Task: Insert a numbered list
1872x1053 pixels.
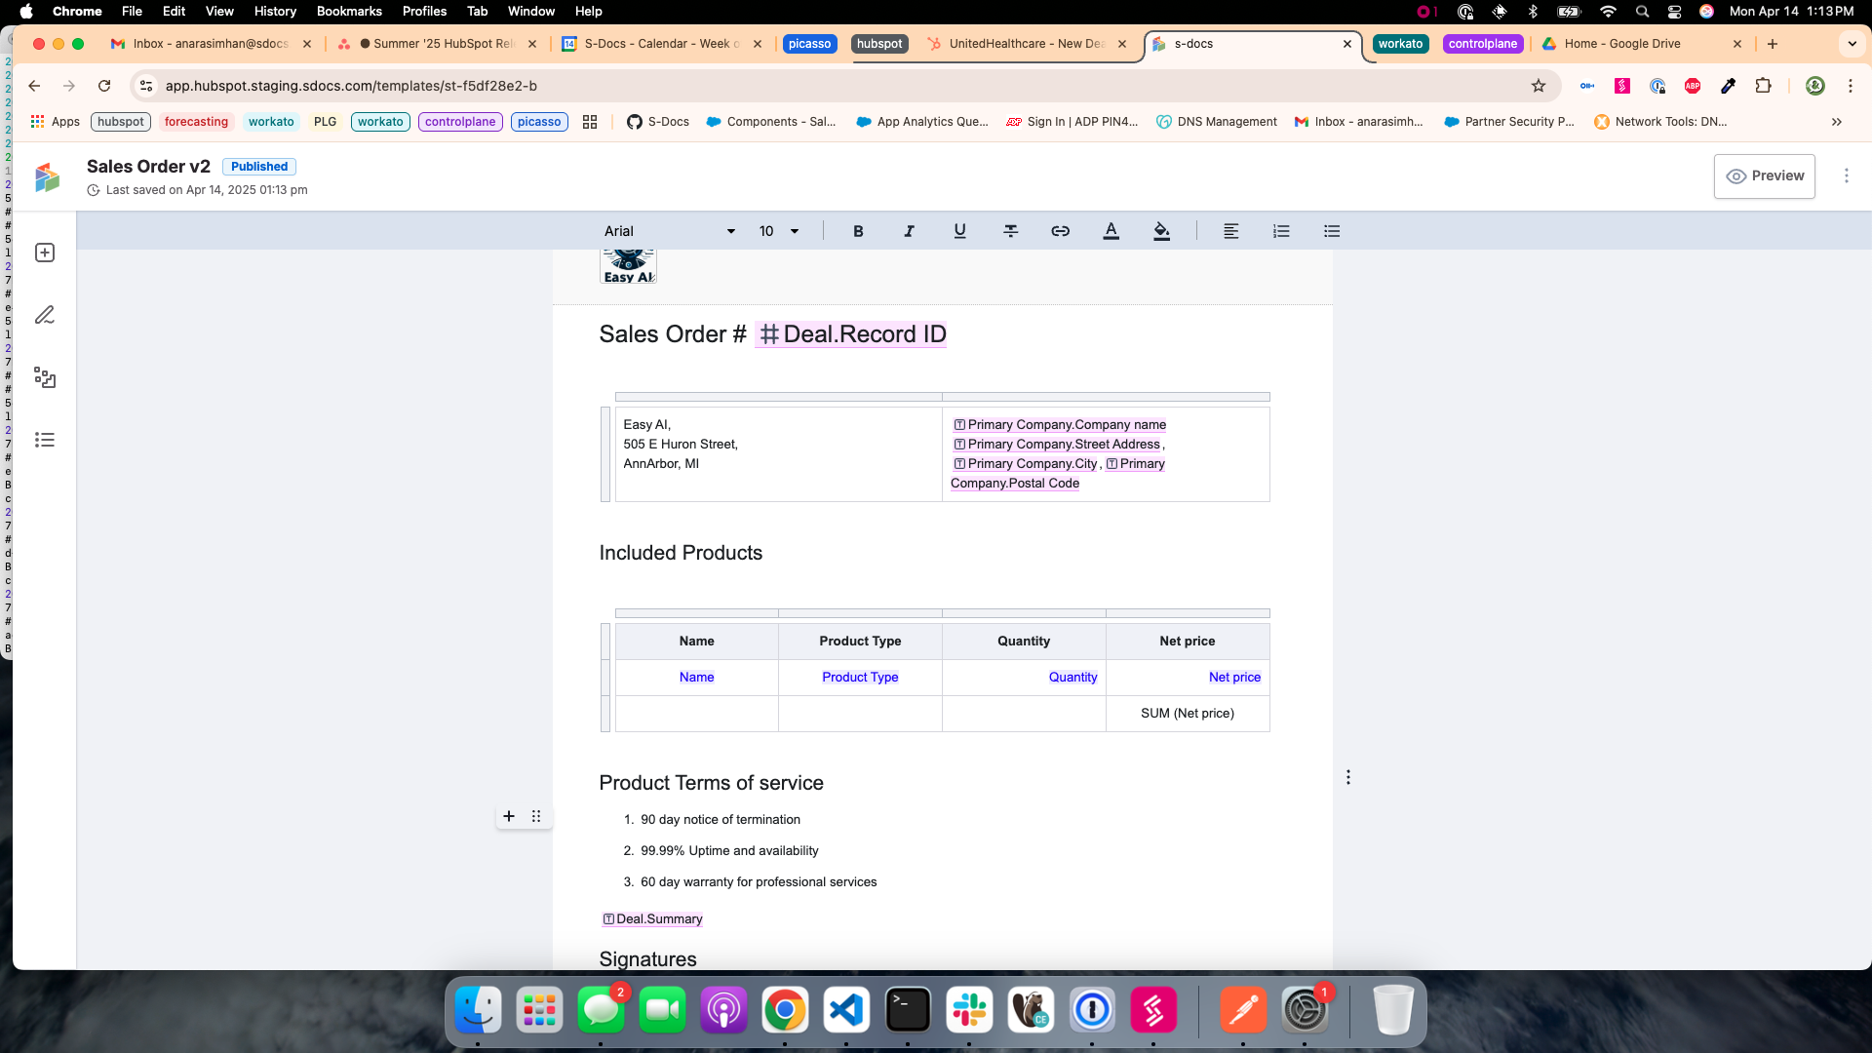Action: click(1281, 231)
